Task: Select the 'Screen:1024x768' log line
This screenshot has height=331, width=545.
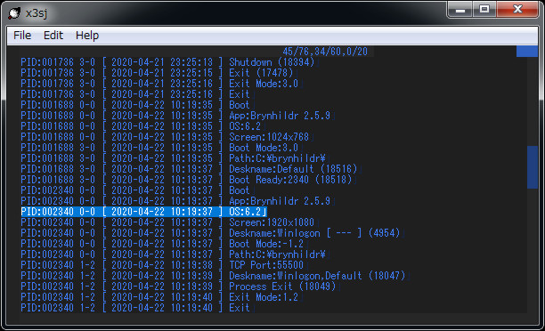Action: pos(165,137)
